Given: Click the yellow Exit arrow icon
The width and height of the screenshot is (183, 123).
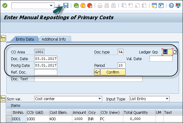Looking at the screenshot, I should (83, 5).
